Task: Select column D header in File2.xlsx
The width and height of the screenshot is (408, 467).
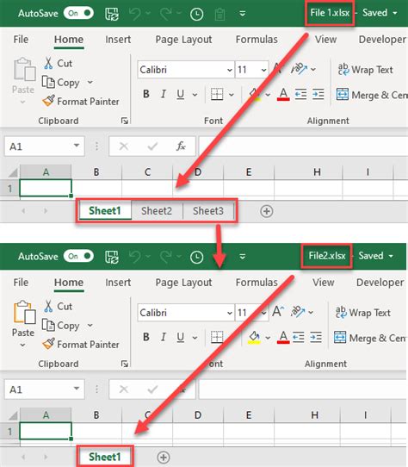Action: pos(198,415)
